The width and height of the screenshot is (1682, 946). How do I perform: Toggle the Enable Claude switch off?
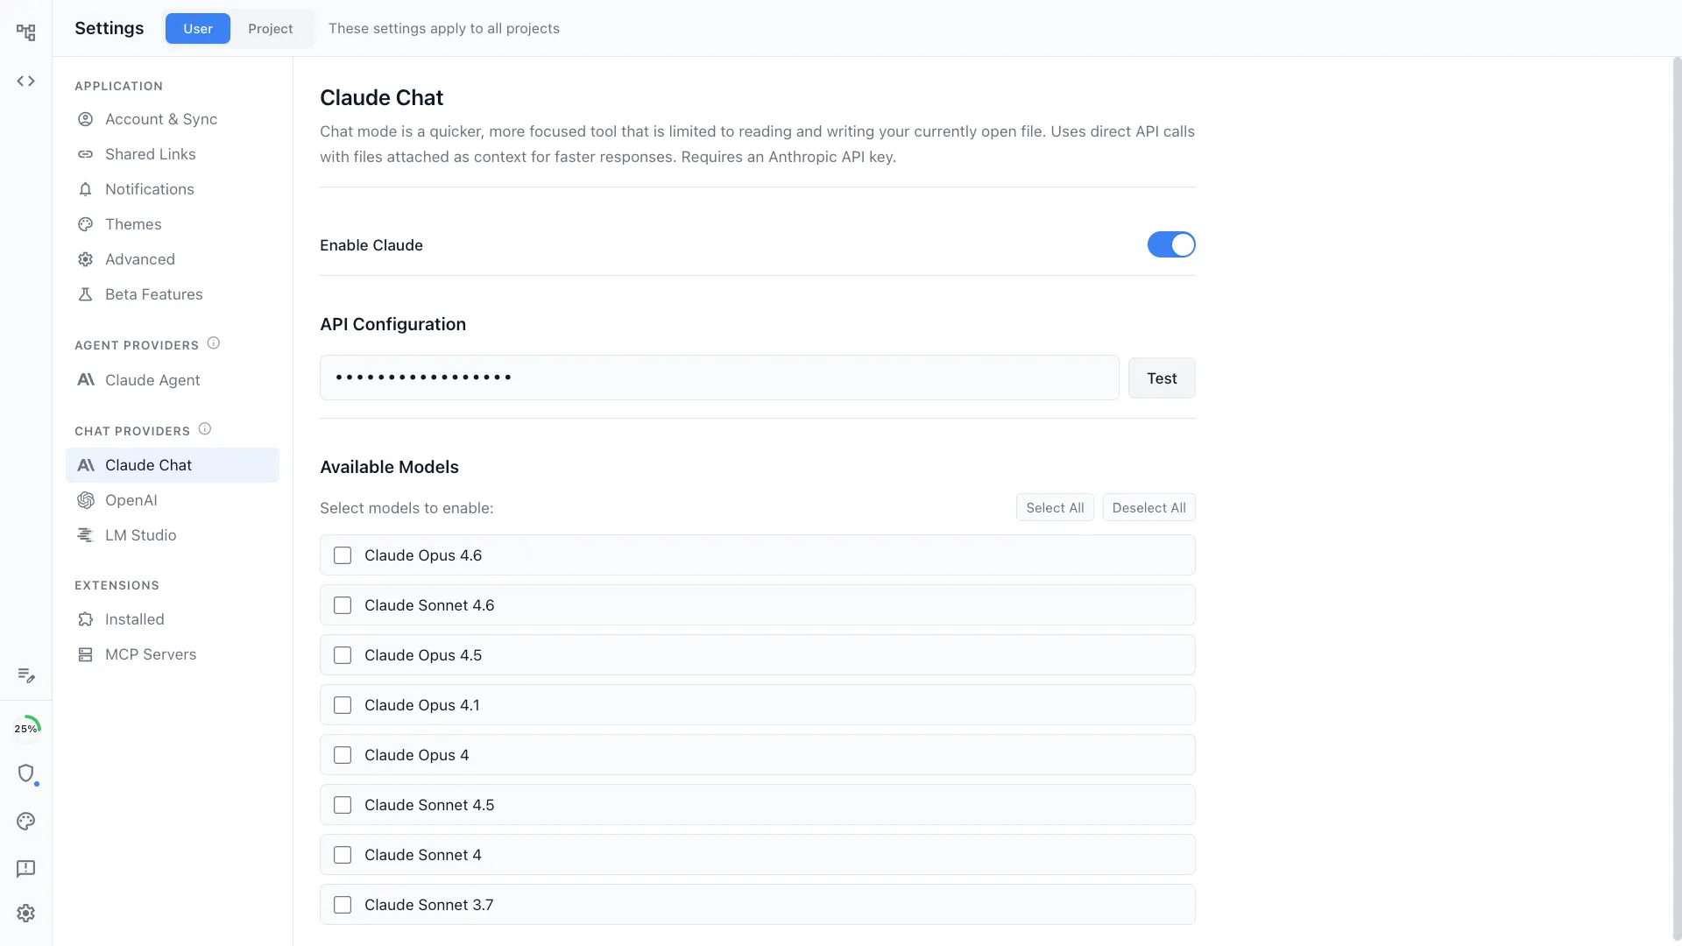(1171, 245)
